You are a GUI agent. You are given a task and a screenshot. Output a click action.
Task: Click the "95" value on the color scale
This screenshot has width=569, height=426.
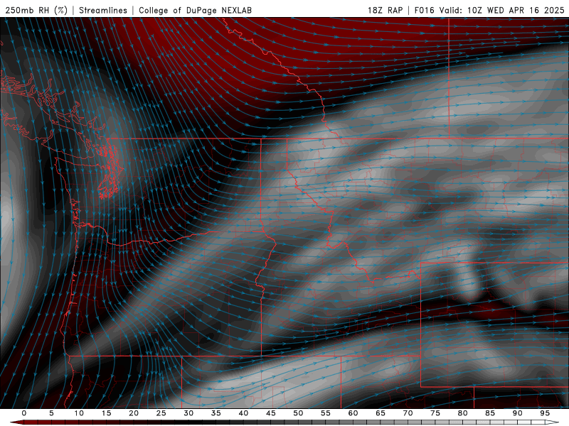click(x=545, y=413)
